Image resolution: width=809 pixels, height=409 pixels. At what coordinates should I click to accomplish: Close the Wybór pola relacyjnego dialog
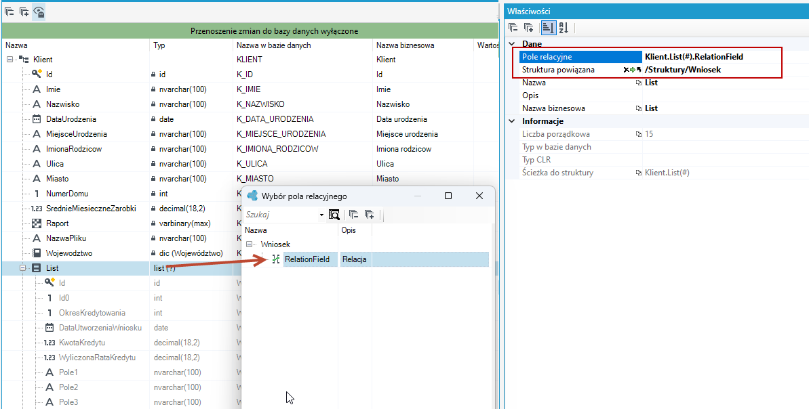tap(479, 196)
